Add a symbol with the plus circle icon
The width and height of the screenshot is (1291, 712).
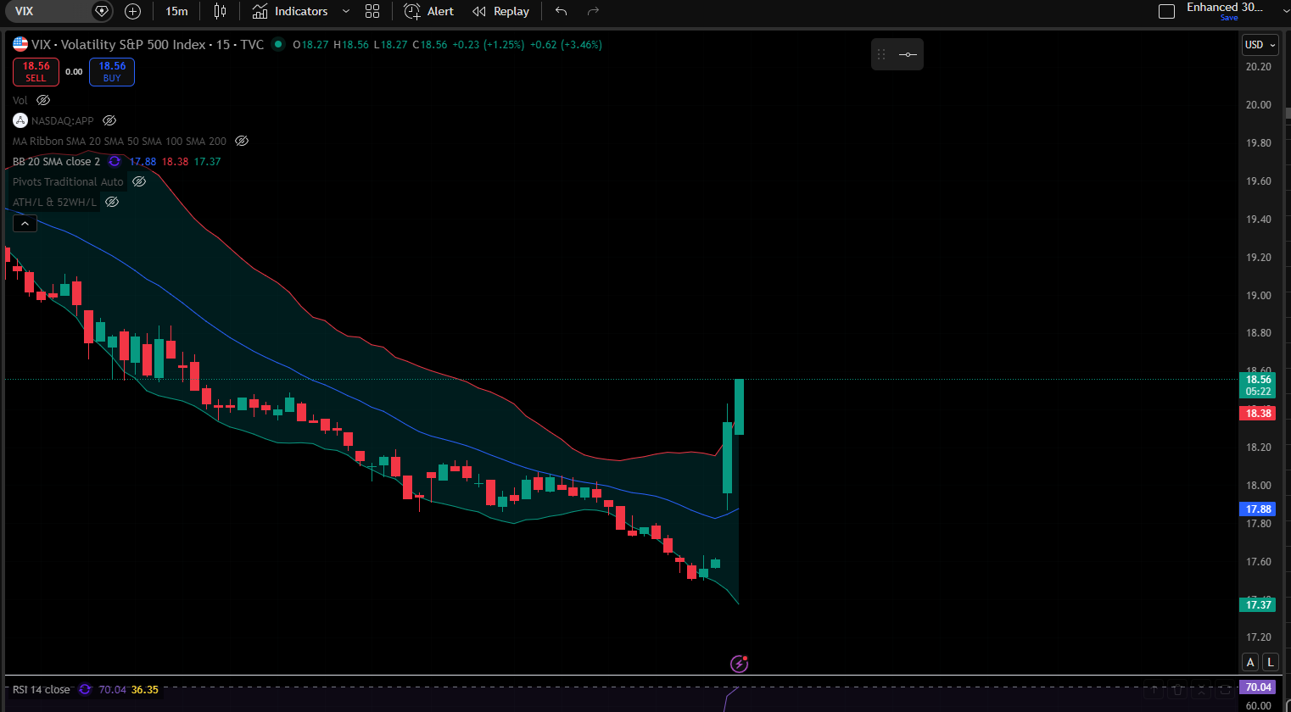pyautogui.click(x=132, y=11)
